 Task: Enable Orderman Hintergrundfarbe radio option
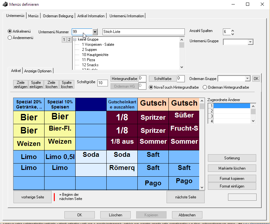point(205,87)
